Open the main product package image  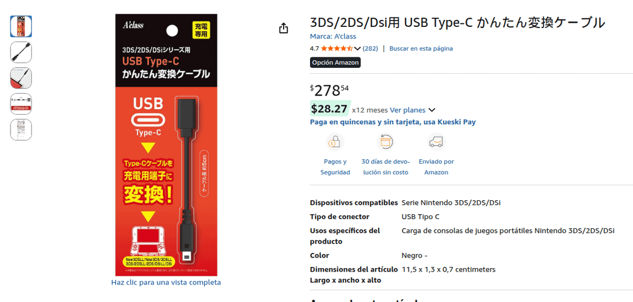[166, 145]
